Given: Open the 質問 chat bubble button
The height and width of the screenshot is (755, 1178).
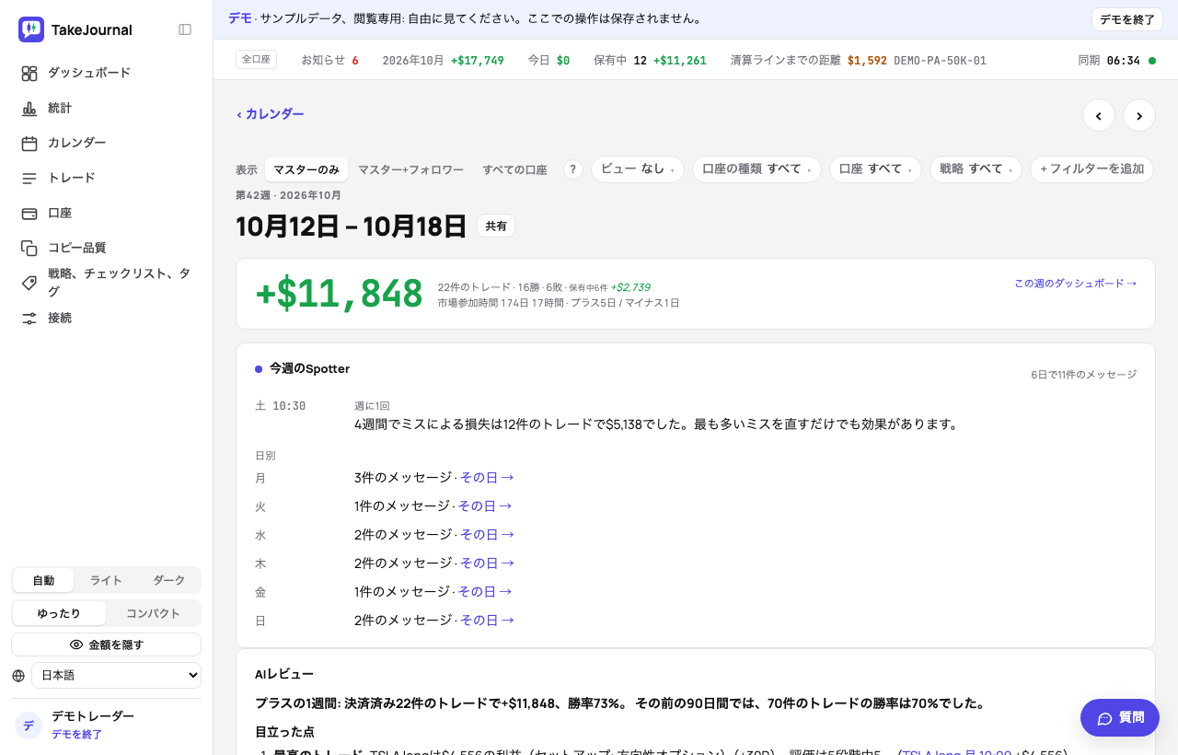Looking at the screenshot, I should point(1120,718).
